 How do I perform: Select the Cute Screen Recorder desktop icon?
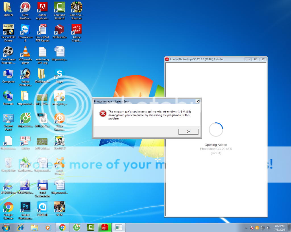8,55
